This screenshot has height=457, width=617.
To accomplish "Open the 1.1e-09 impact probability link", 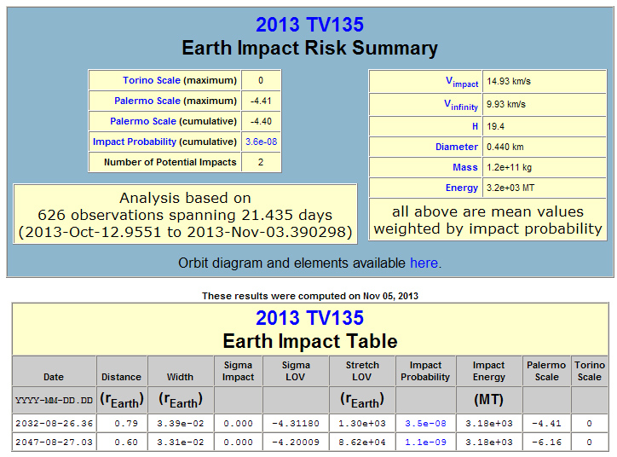I will [x=425, y=442].
